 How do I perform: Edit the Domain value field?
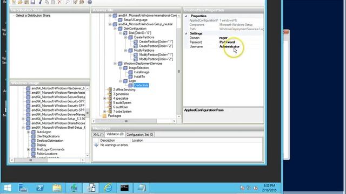(x=241, y=38)
